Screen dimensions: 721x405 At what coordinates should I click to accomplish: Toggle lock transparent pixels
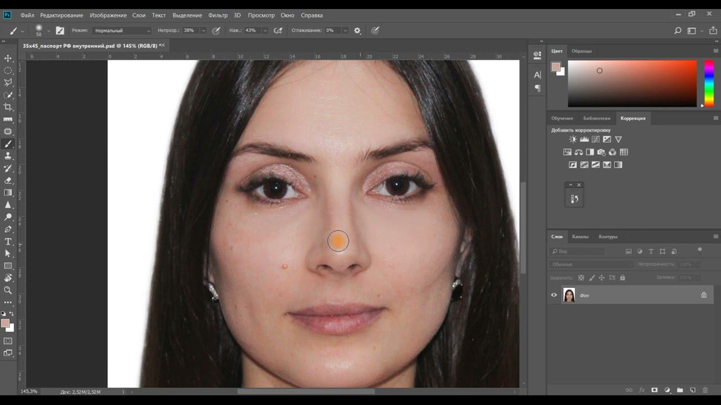tap(581, 277)
